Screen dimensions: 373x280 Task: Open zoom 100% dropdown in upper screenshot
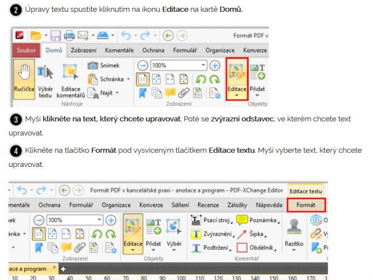[203, 65]
